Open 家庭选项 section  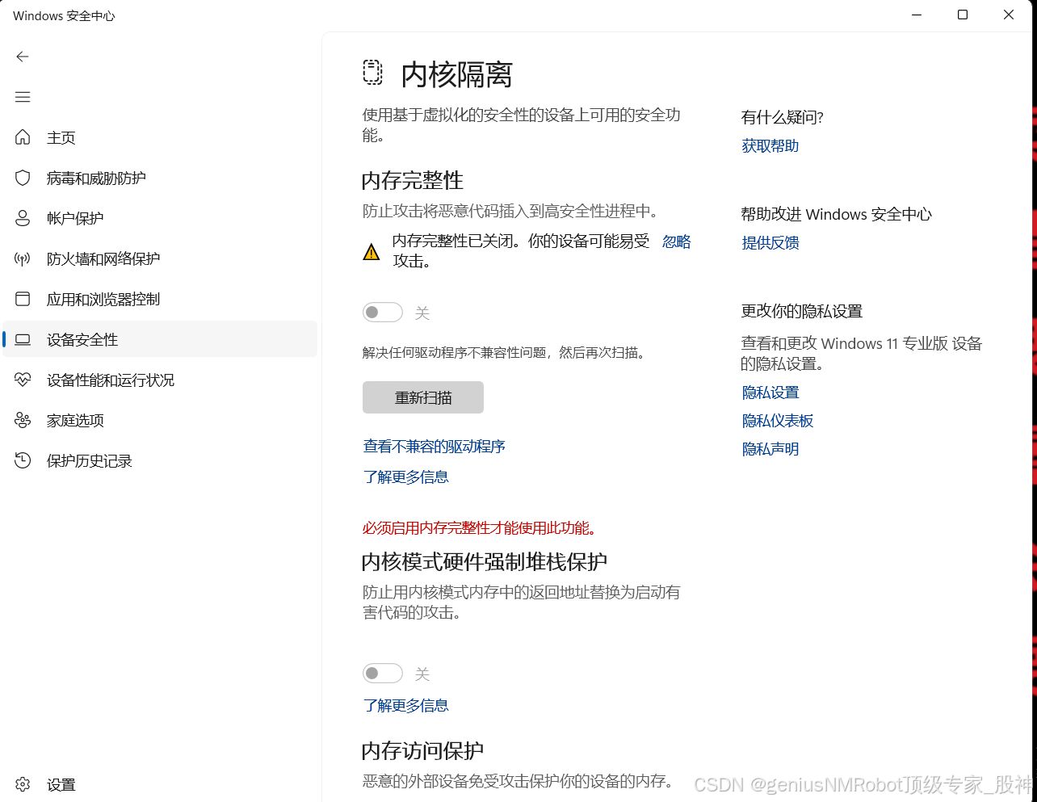tap(160, 420)
